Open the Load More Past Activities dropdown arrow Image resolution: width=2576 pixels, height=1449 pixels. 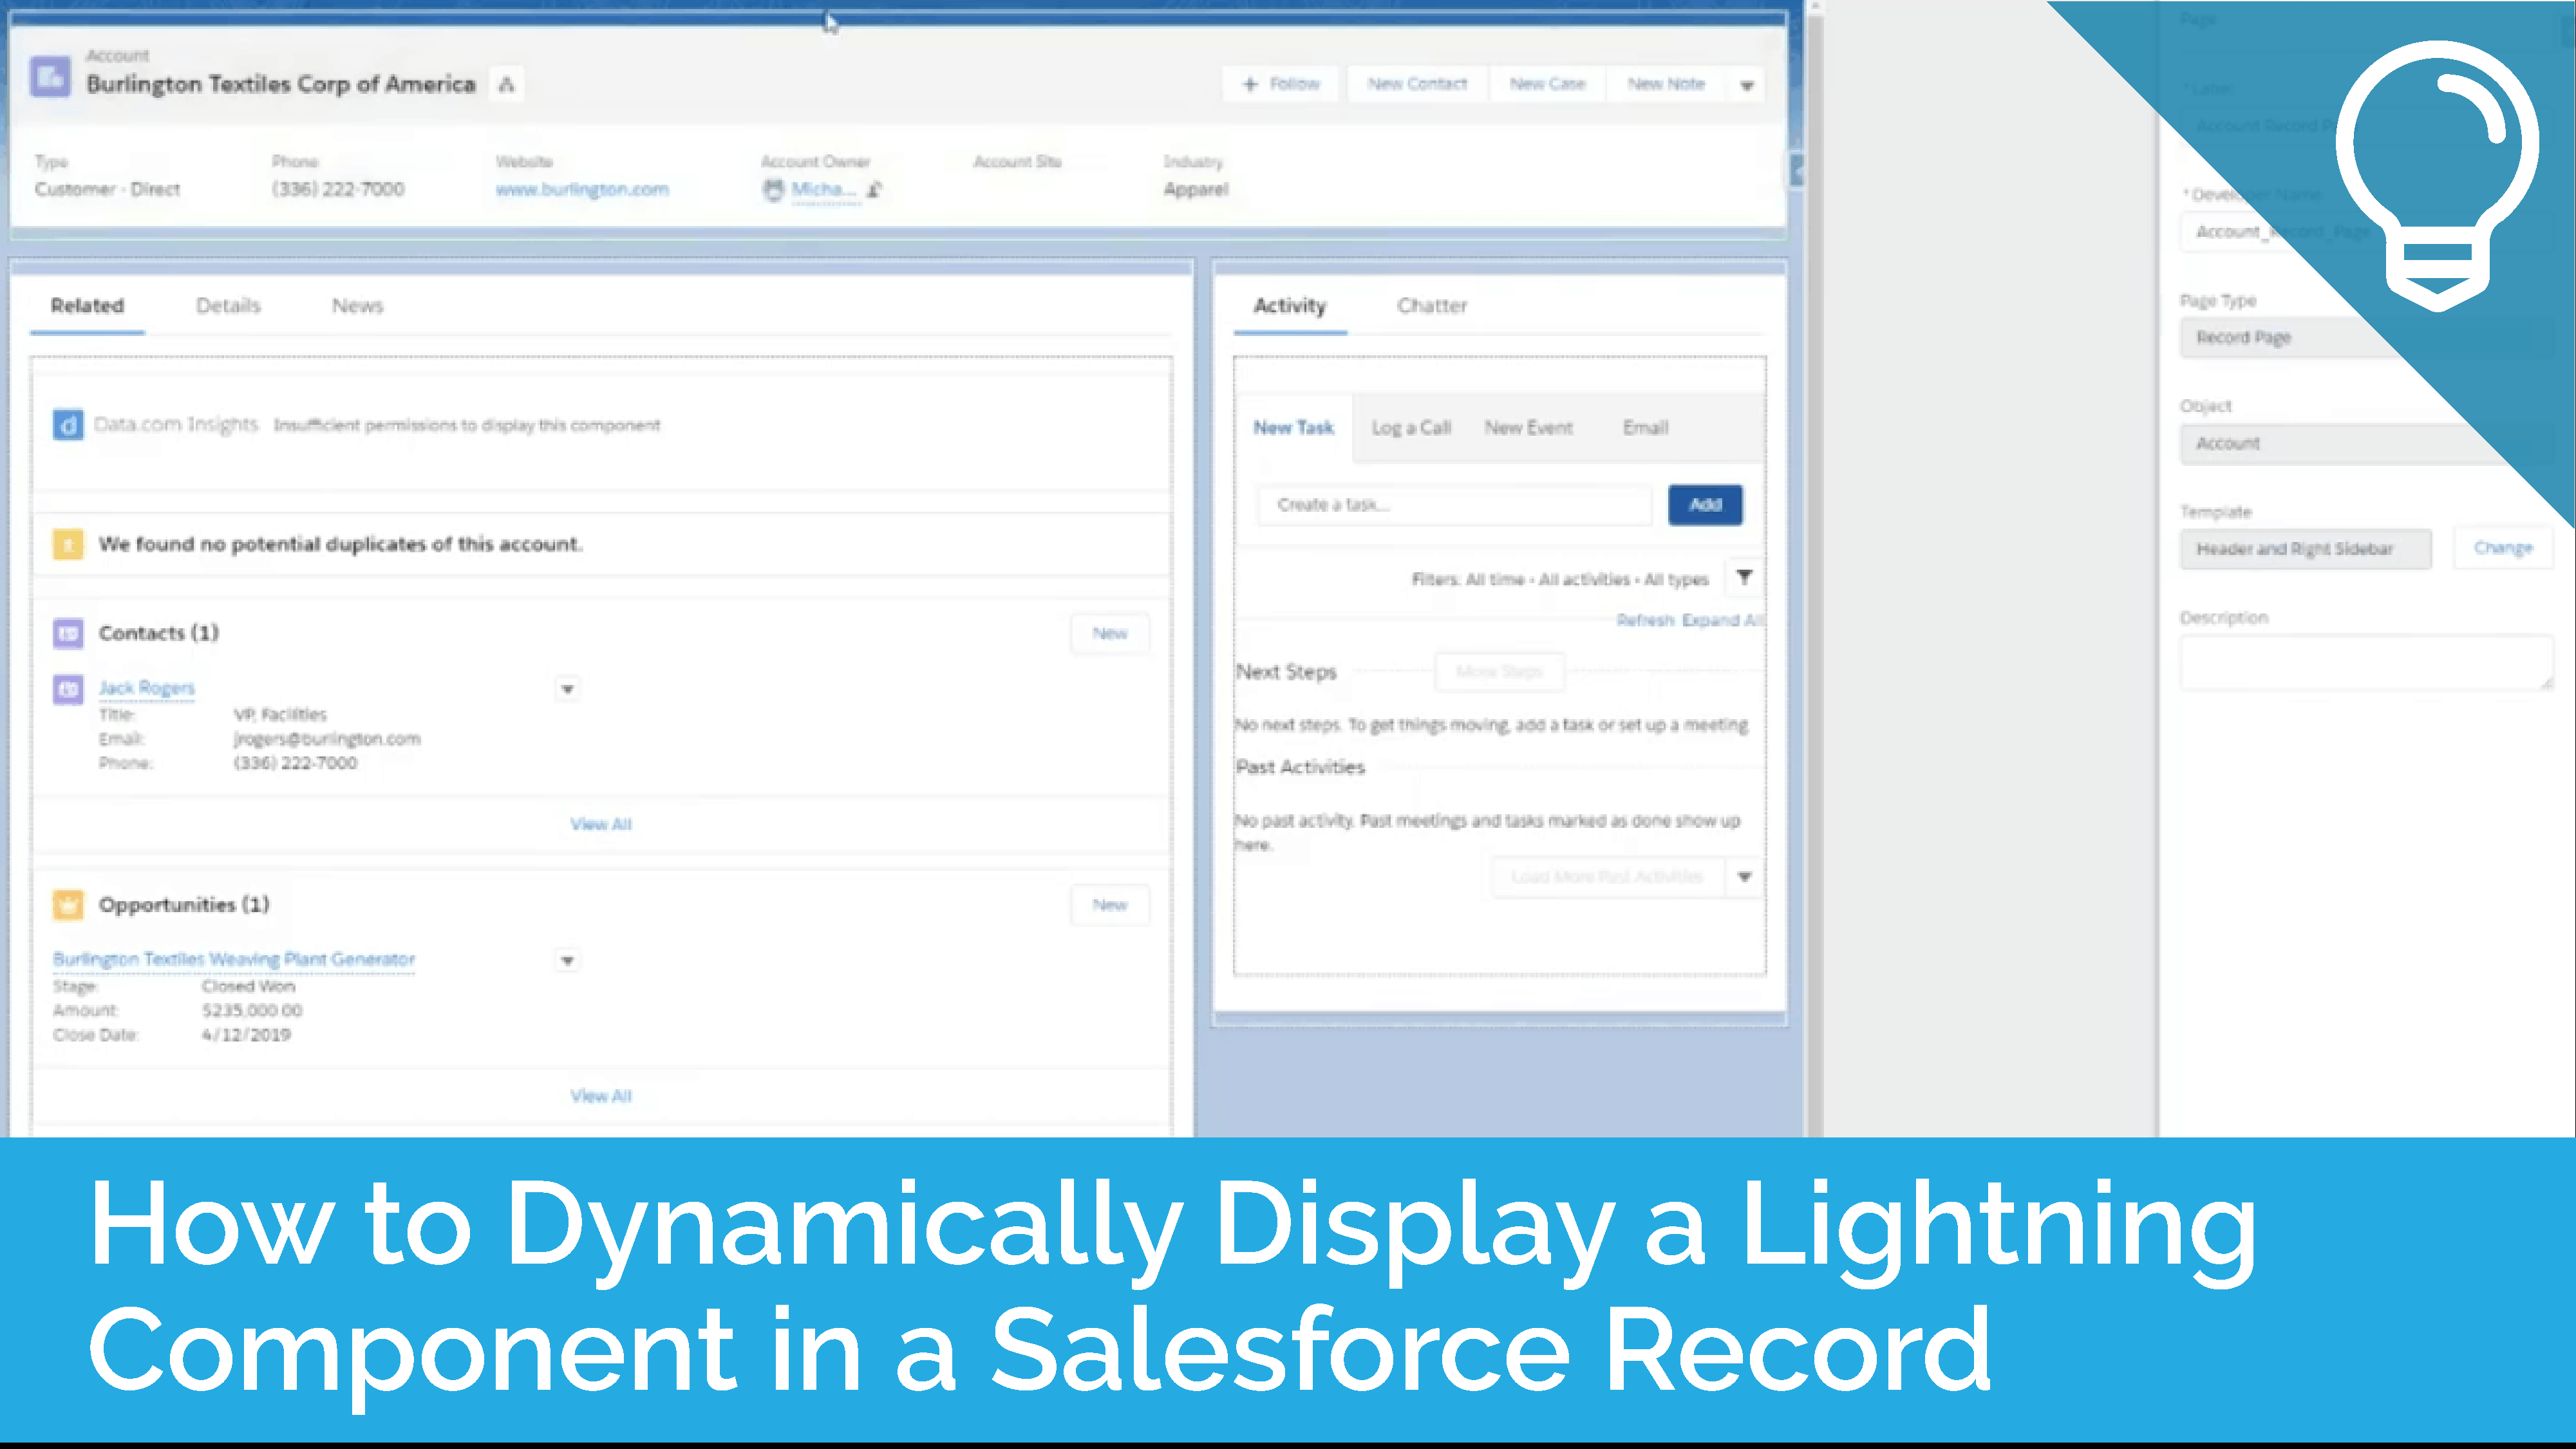(x=1744, y=877)
